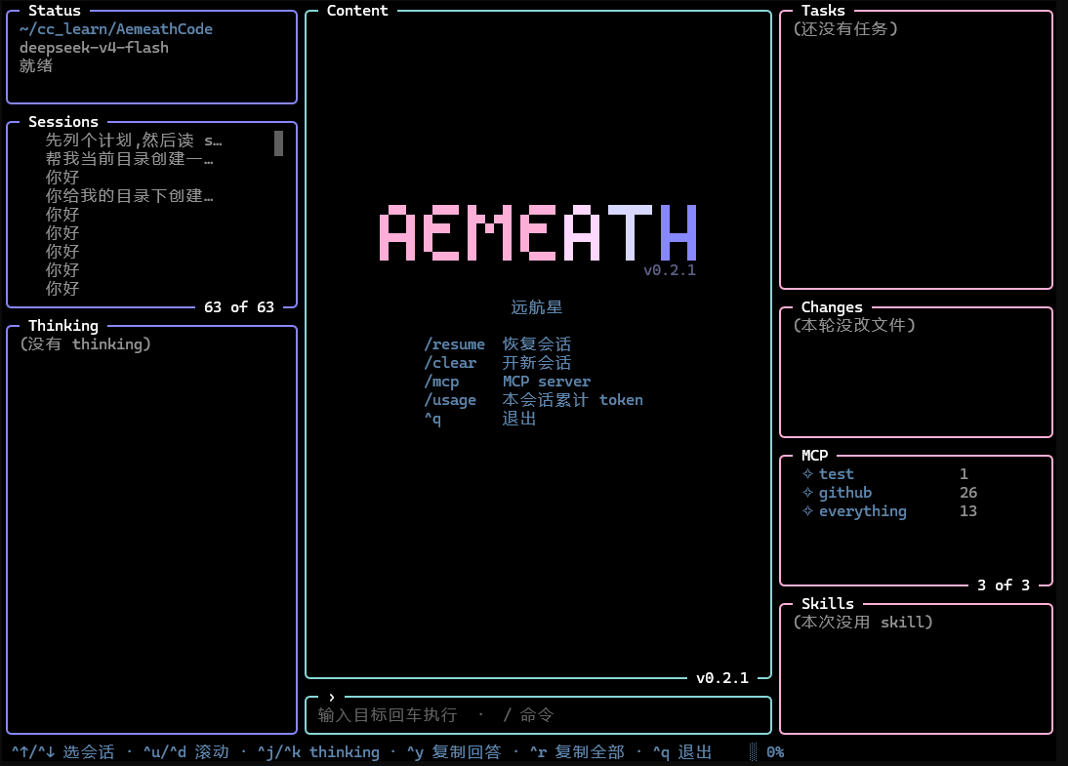The image size is (1068, 766).
Task: Click the (本次没用 skill) placeholder
Action: (863, 623)
